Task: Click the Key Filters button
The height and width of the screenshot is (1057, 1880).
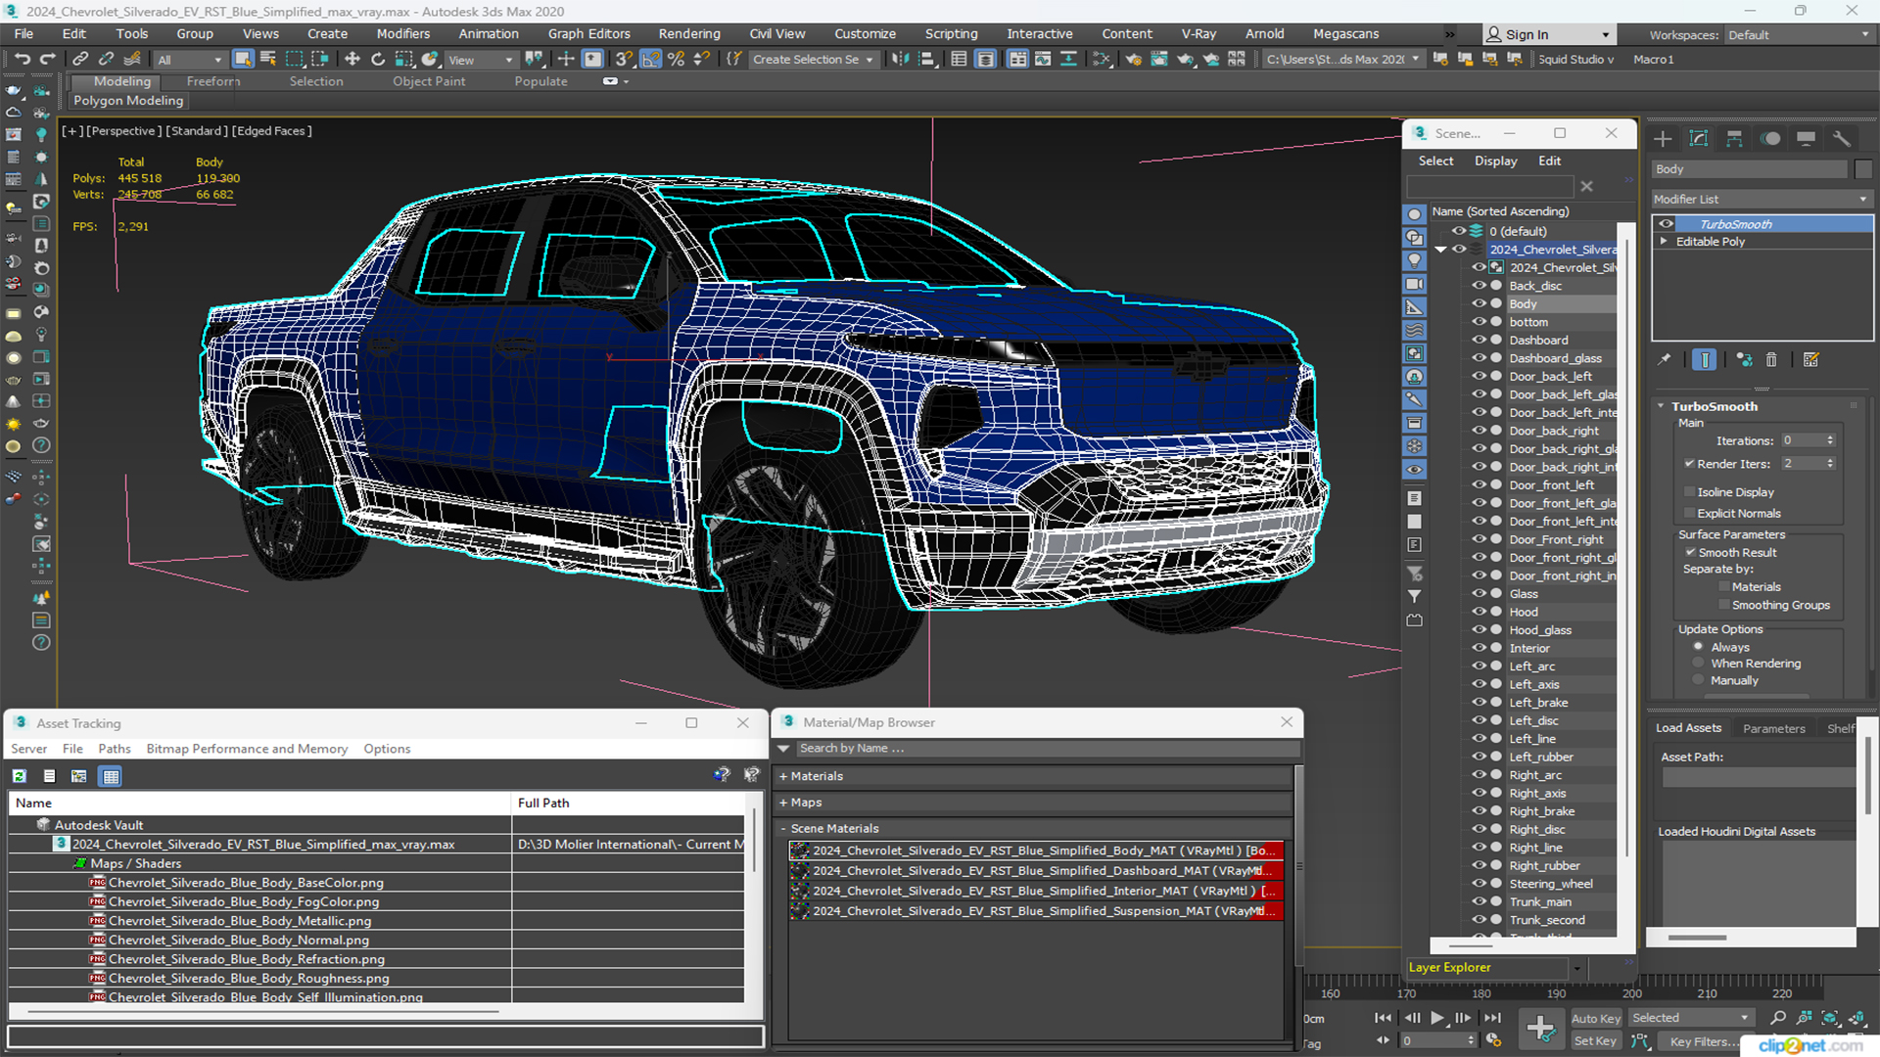Action: (x=1699, y=1041)
